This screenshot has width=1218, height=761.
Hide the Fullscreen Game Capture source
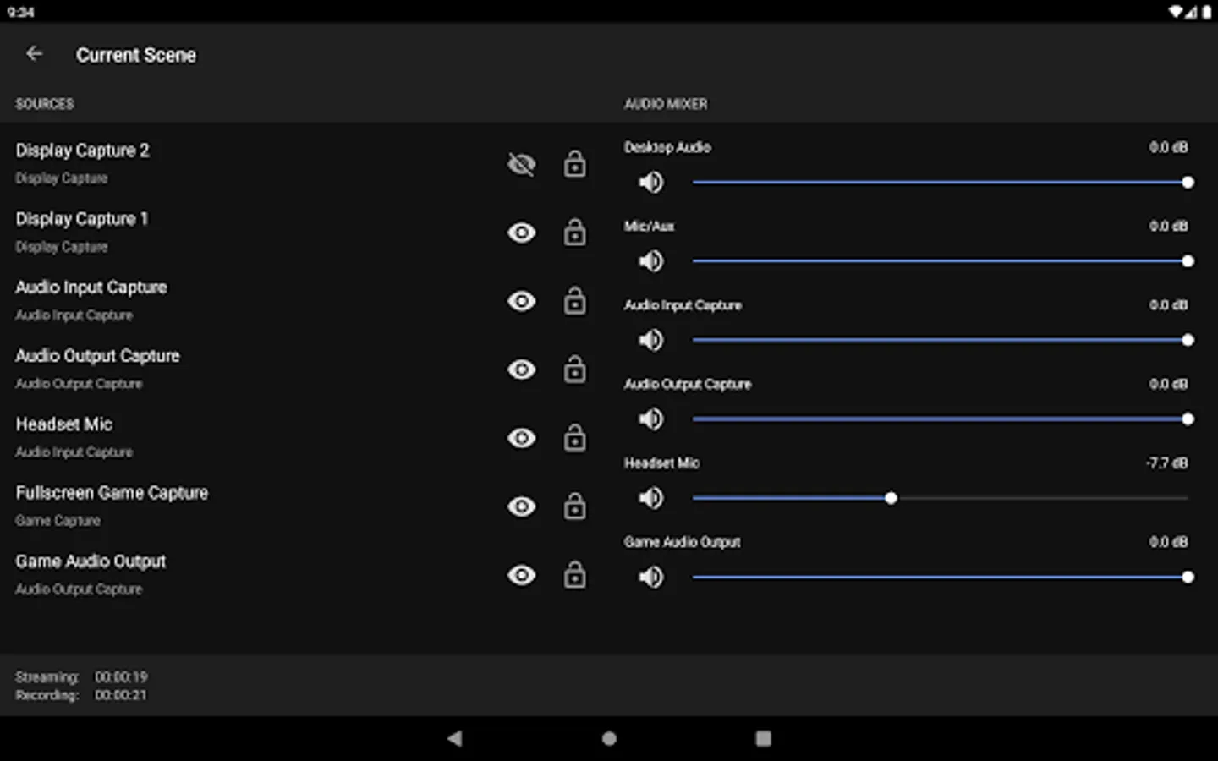tap(522, 506)
